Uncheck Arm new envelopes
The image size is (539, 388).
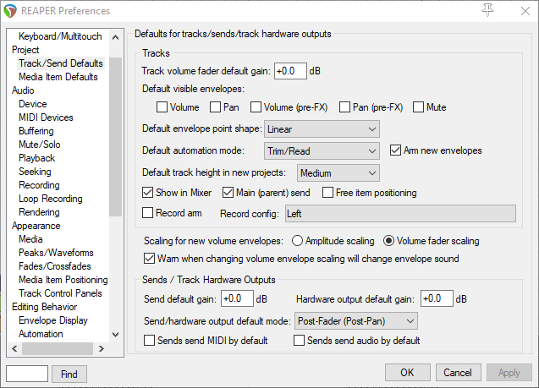point(396,150)
